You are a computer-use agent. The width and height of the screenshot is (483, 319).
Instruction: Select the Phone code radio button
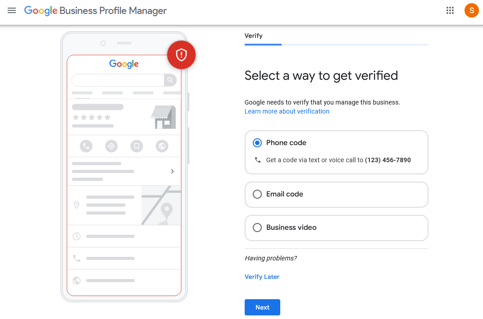[257, 143]
